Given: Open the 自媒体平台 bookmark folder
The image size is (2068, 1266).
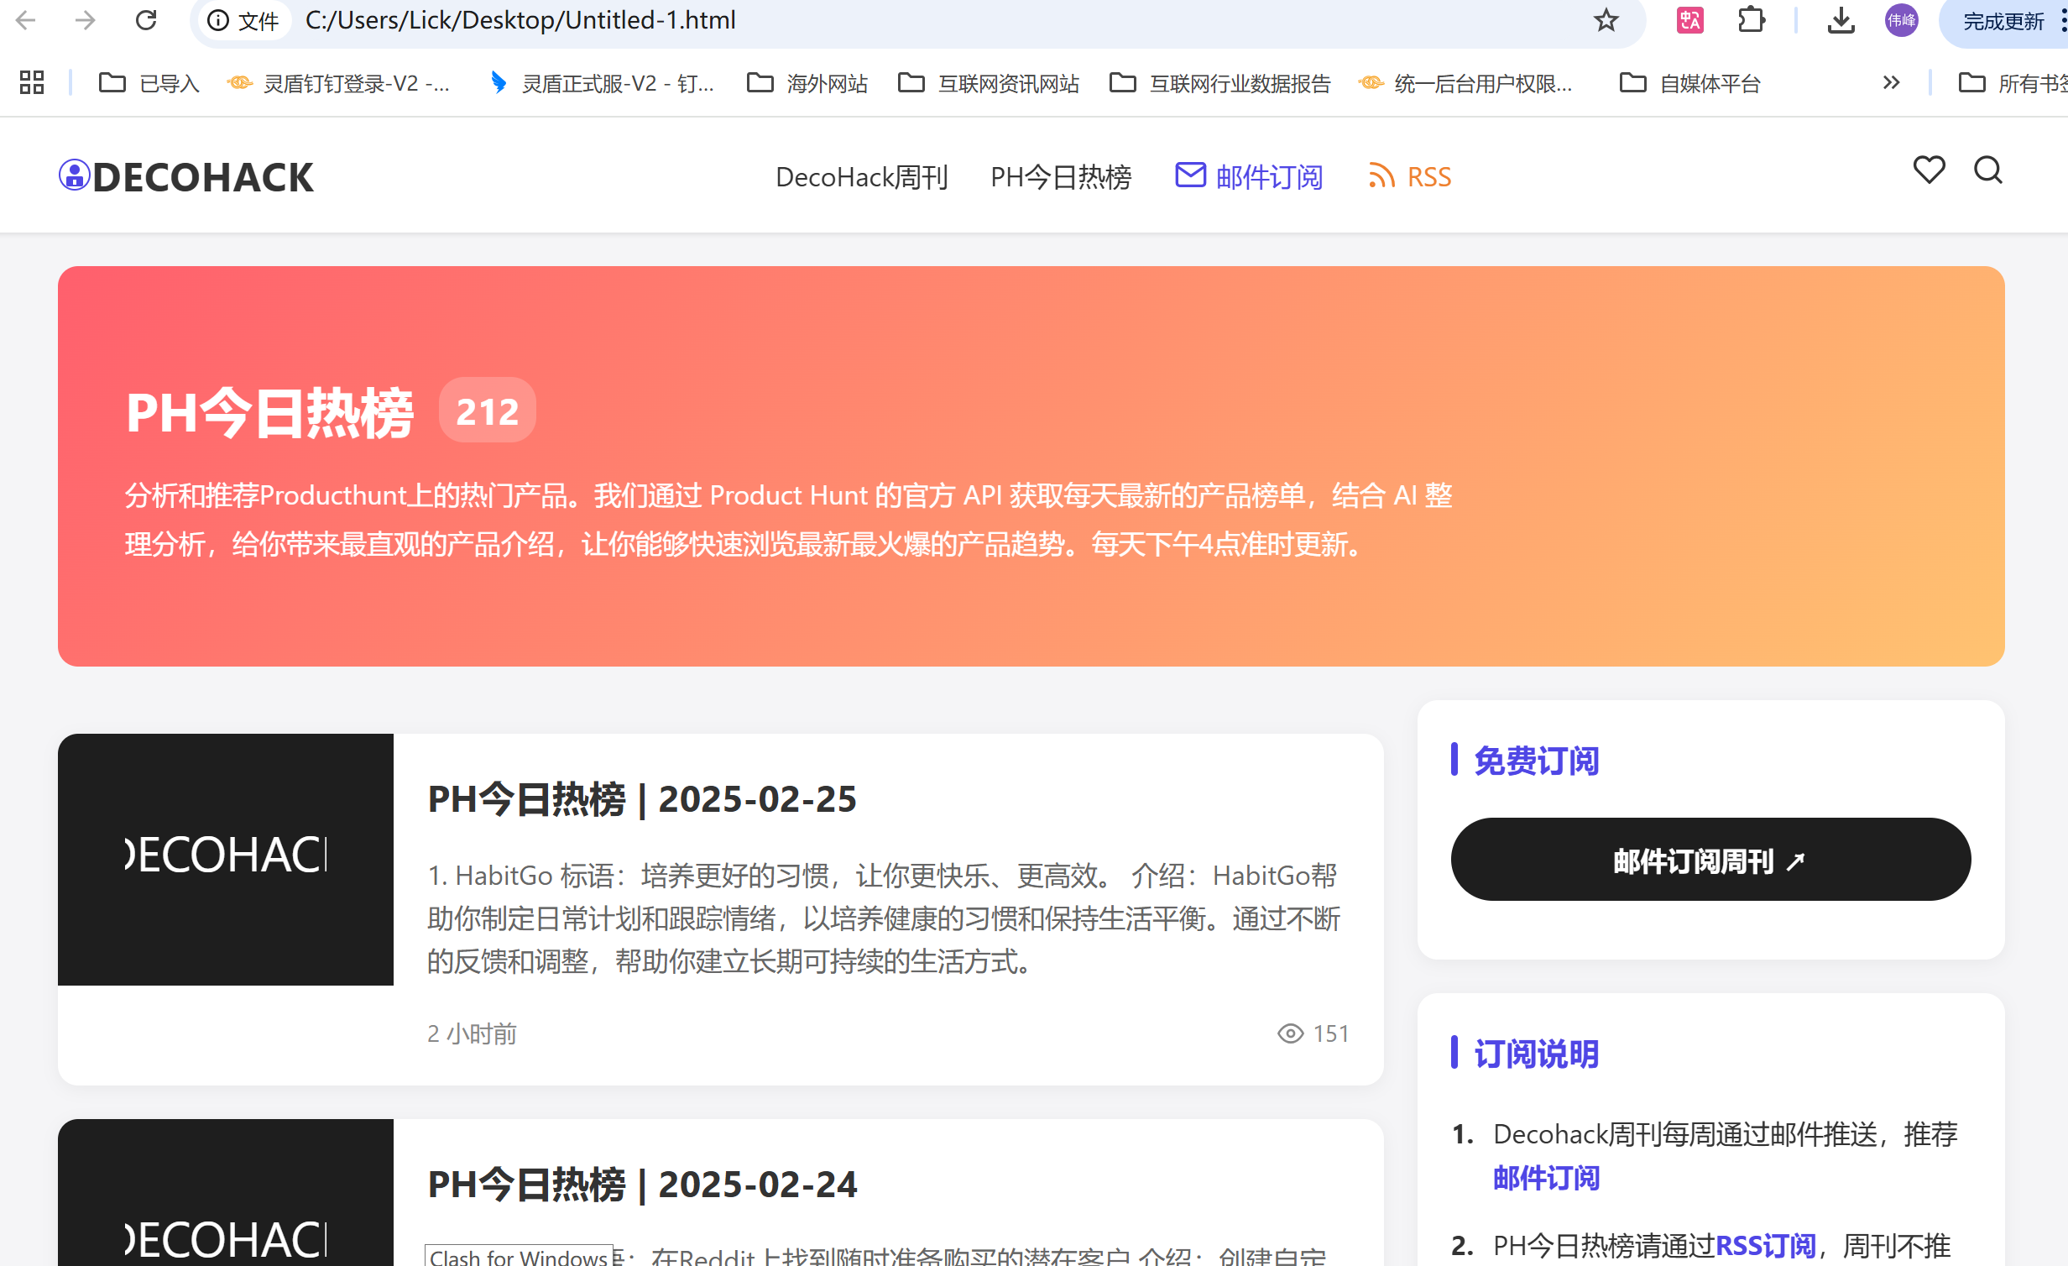Looking at the screenshot, I should pos(1690,83).
